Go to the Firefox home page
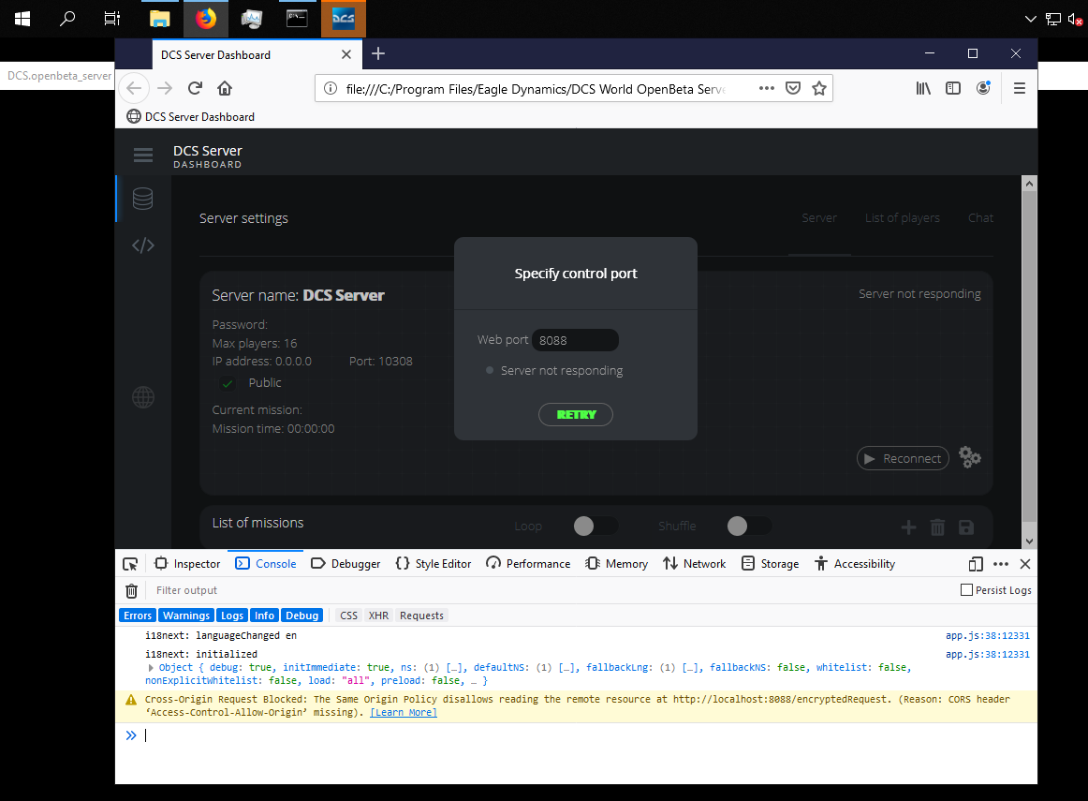 pyautogui.click(x=224, y=88)
